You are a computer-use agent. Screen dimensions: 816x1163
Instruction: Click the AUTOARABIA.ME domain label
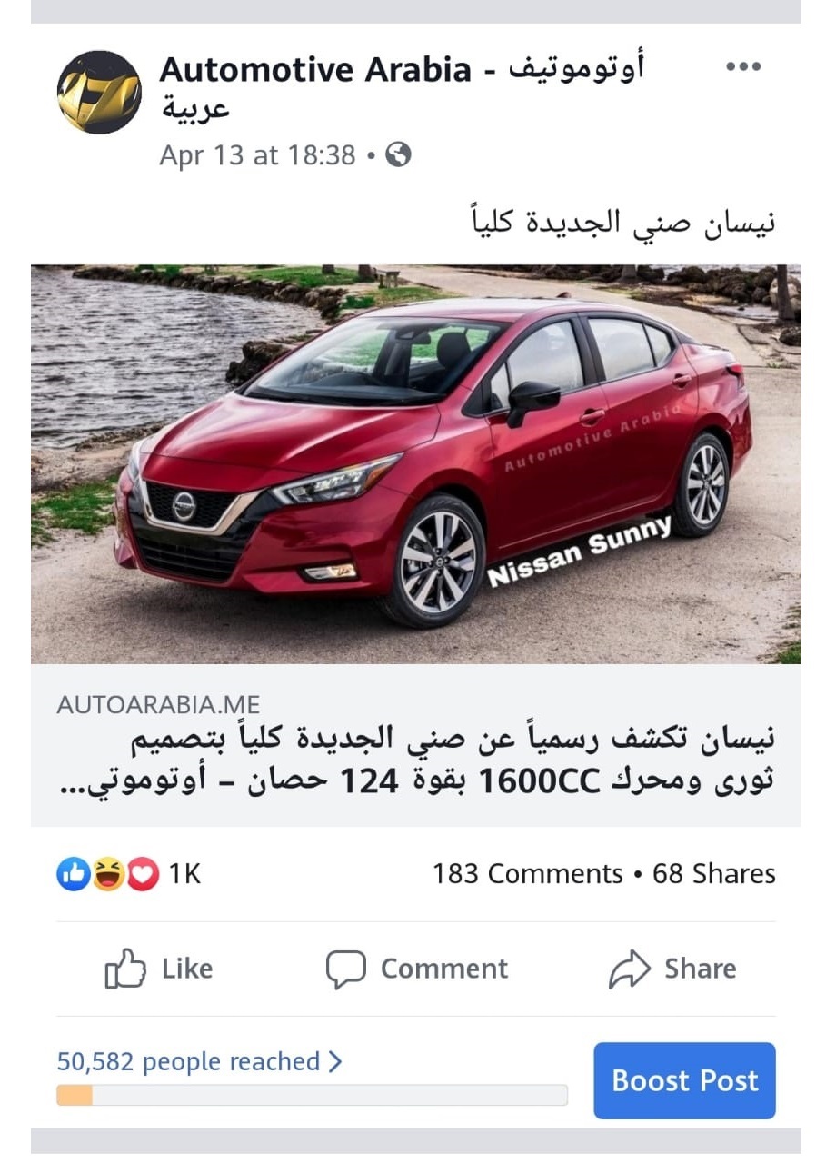tap(158, 704)
